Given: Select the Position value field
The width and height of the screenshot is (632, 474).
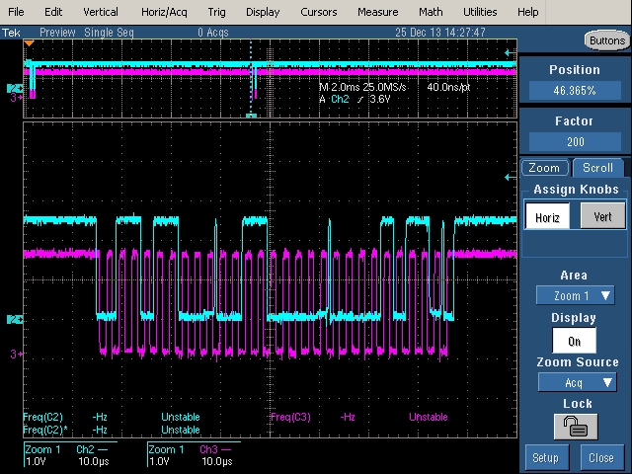Looking at the screenshot, I should [575, 90].
